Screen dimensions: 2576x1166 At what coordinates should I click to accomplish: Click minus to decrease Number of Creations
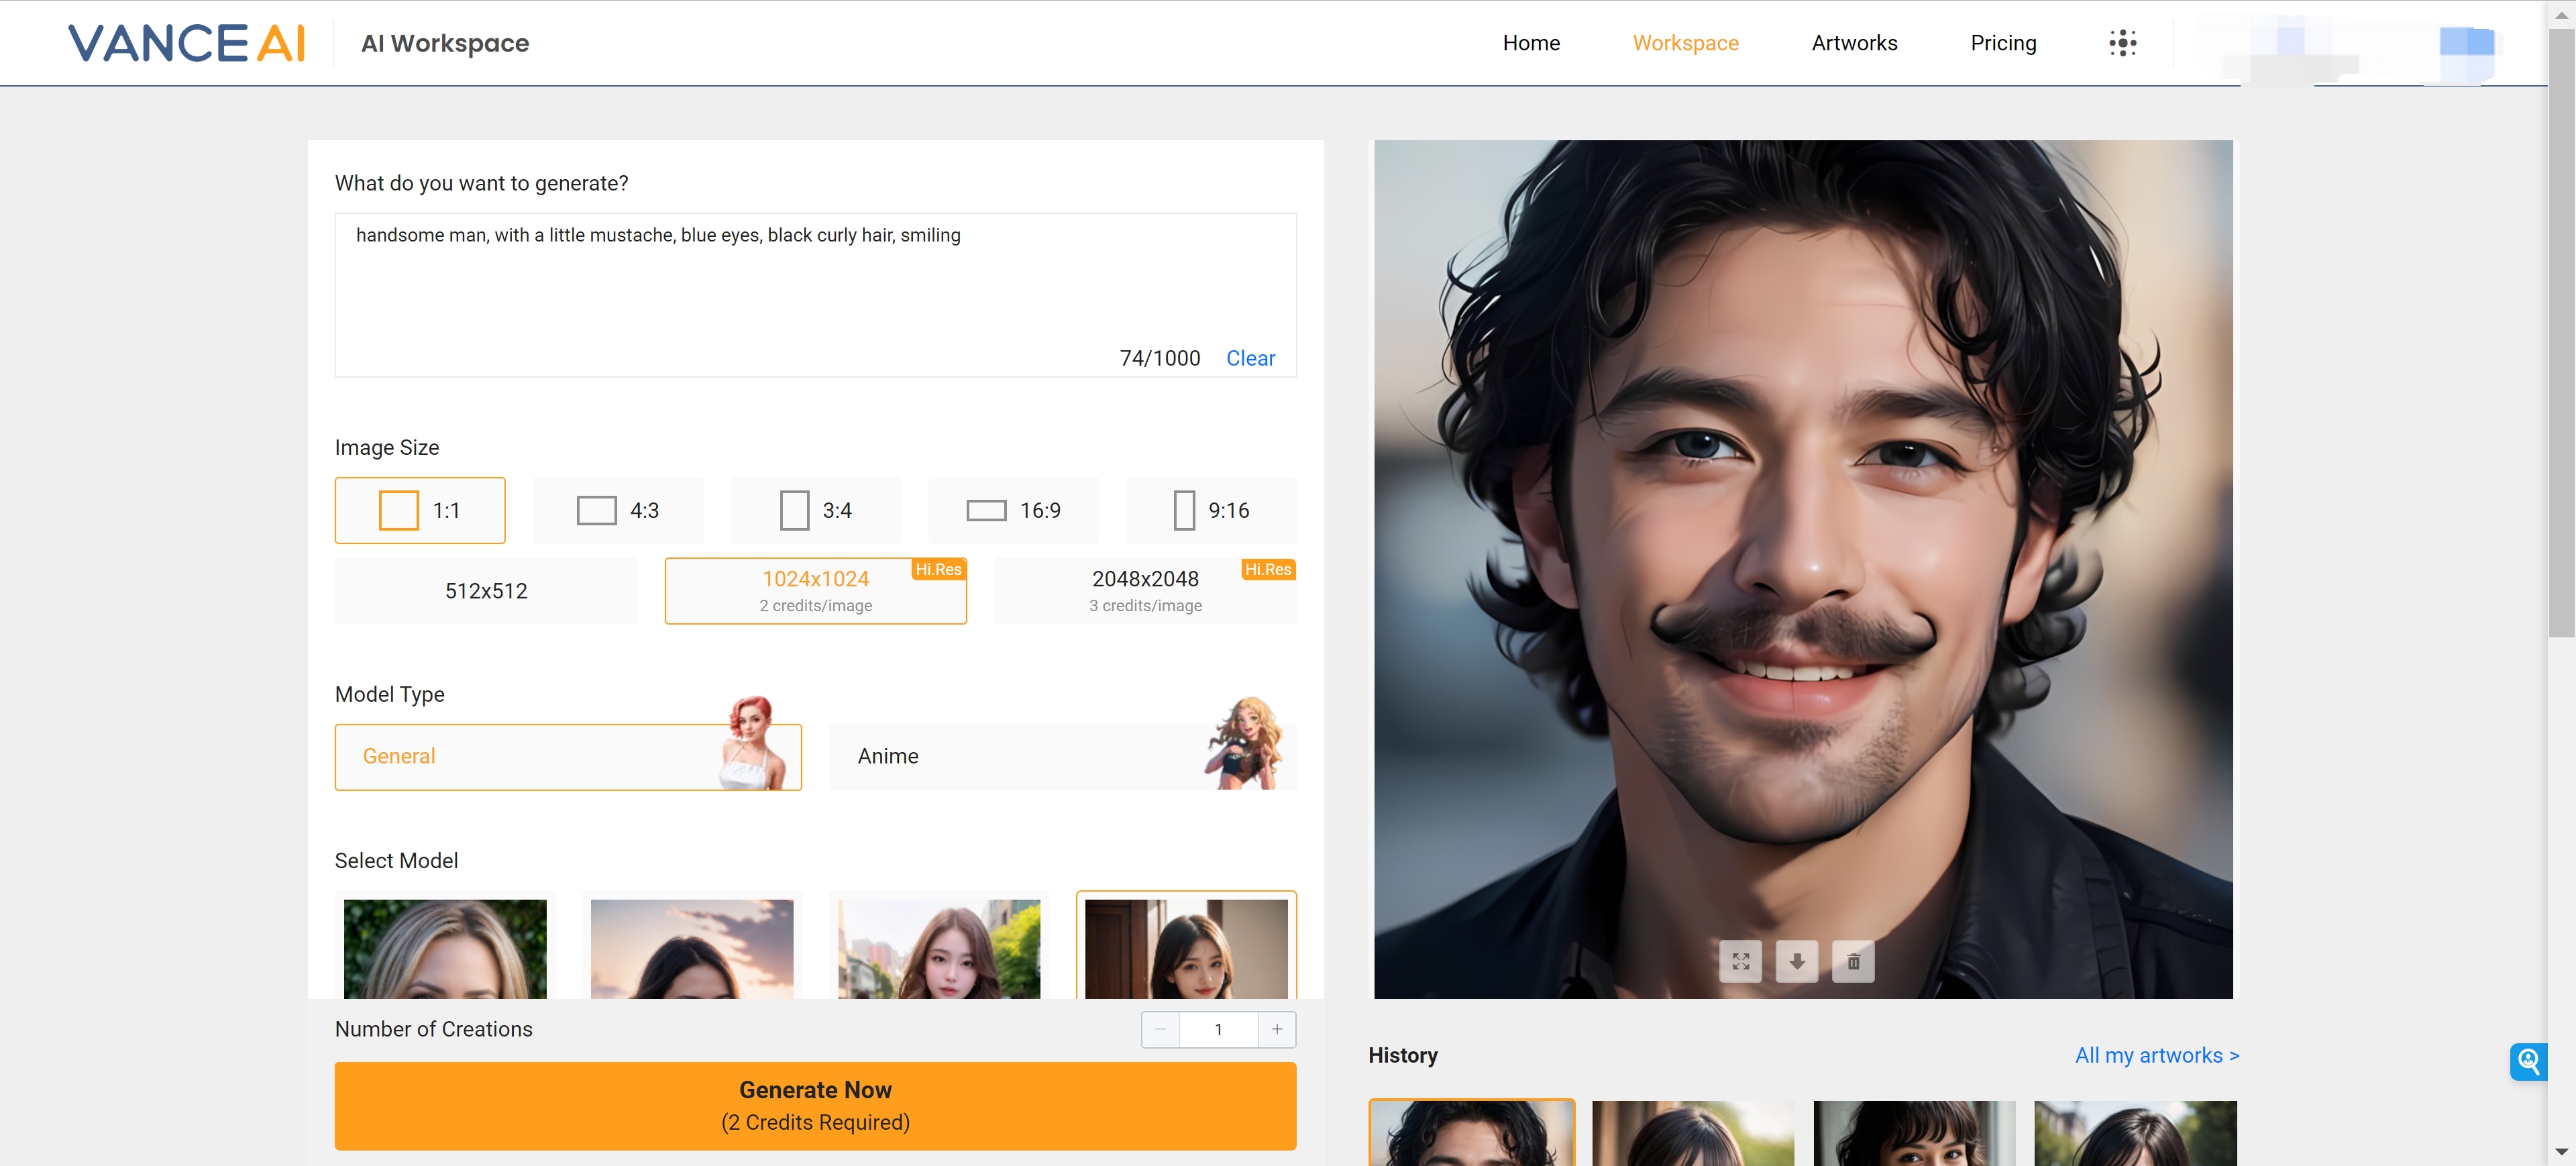[x=1160, y=1029]
